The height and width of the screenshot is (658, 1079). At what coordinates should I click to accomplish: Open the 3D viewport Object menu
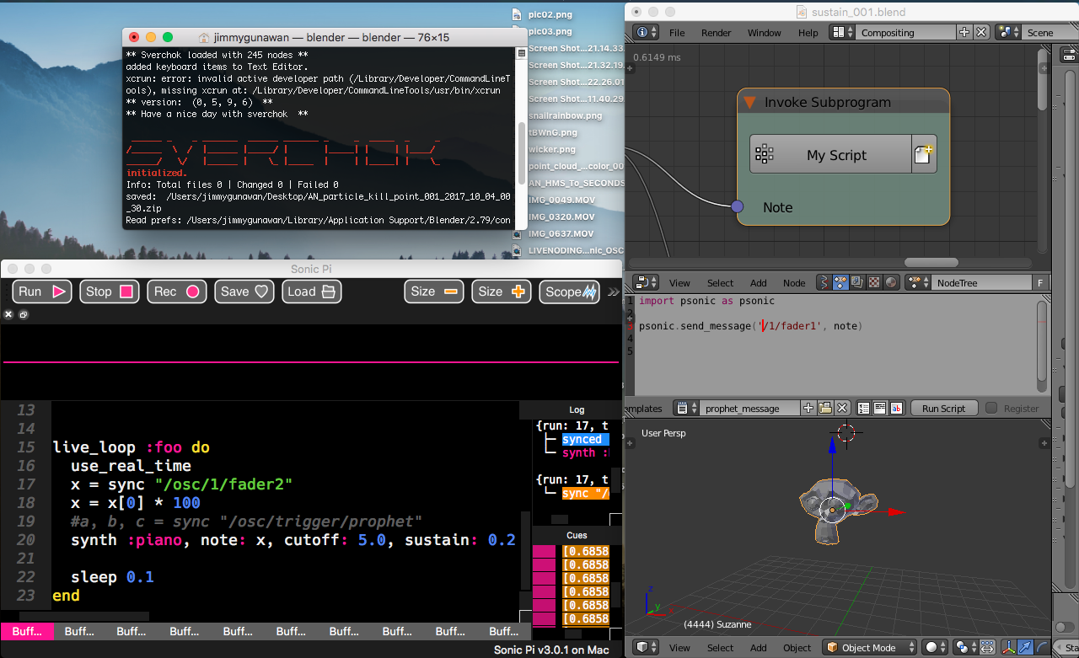797,648
